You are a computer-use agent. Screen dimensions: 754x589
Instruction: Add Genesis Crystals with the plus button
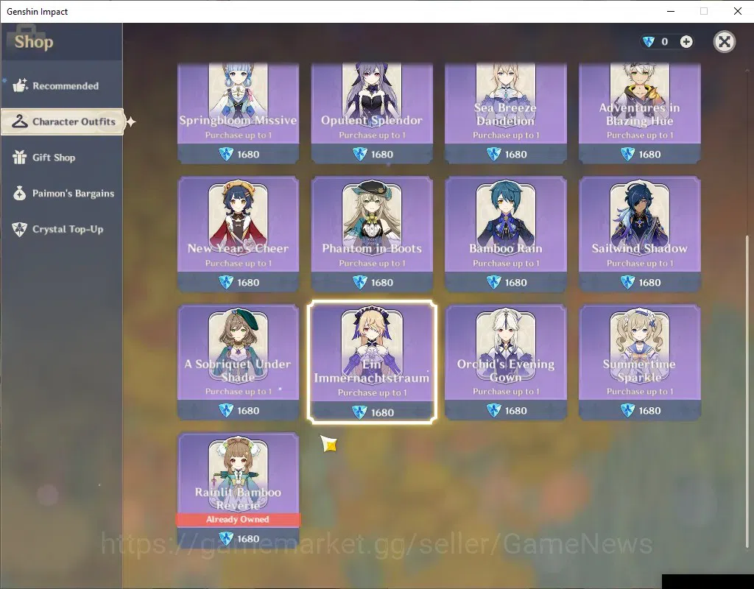pos(686,42)
